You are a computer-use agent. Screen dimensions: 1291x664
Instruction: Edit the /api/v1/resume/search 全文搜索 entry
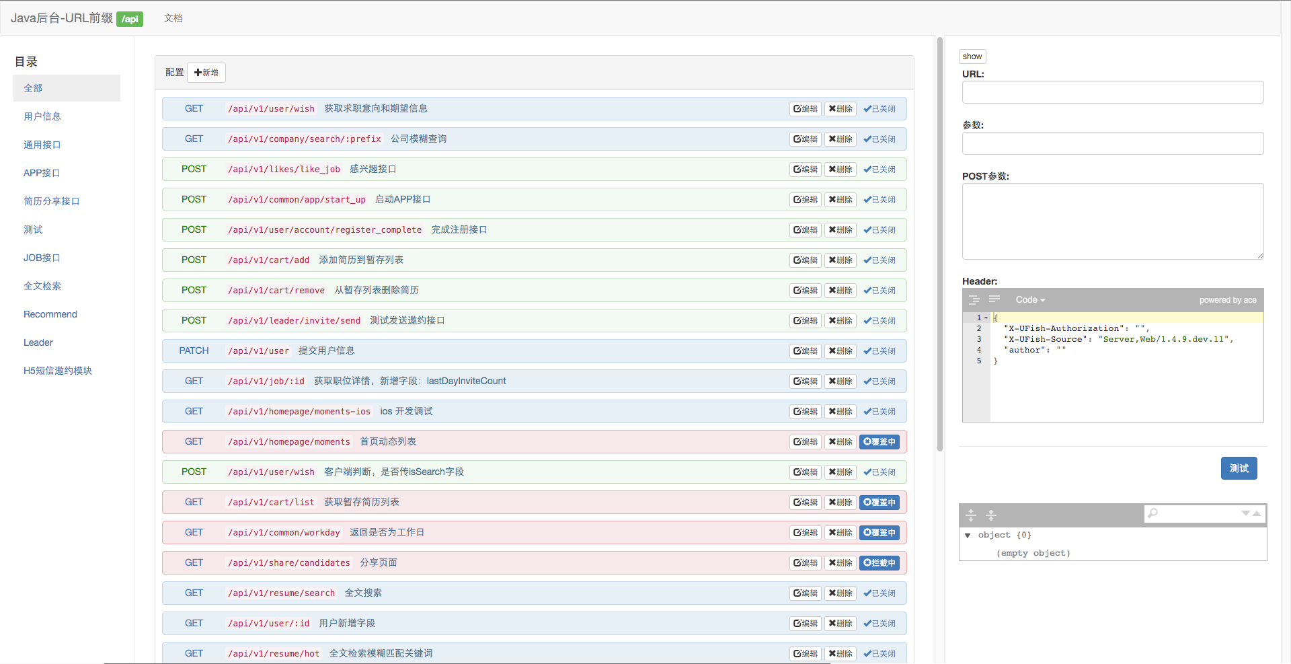pos(806,593)
